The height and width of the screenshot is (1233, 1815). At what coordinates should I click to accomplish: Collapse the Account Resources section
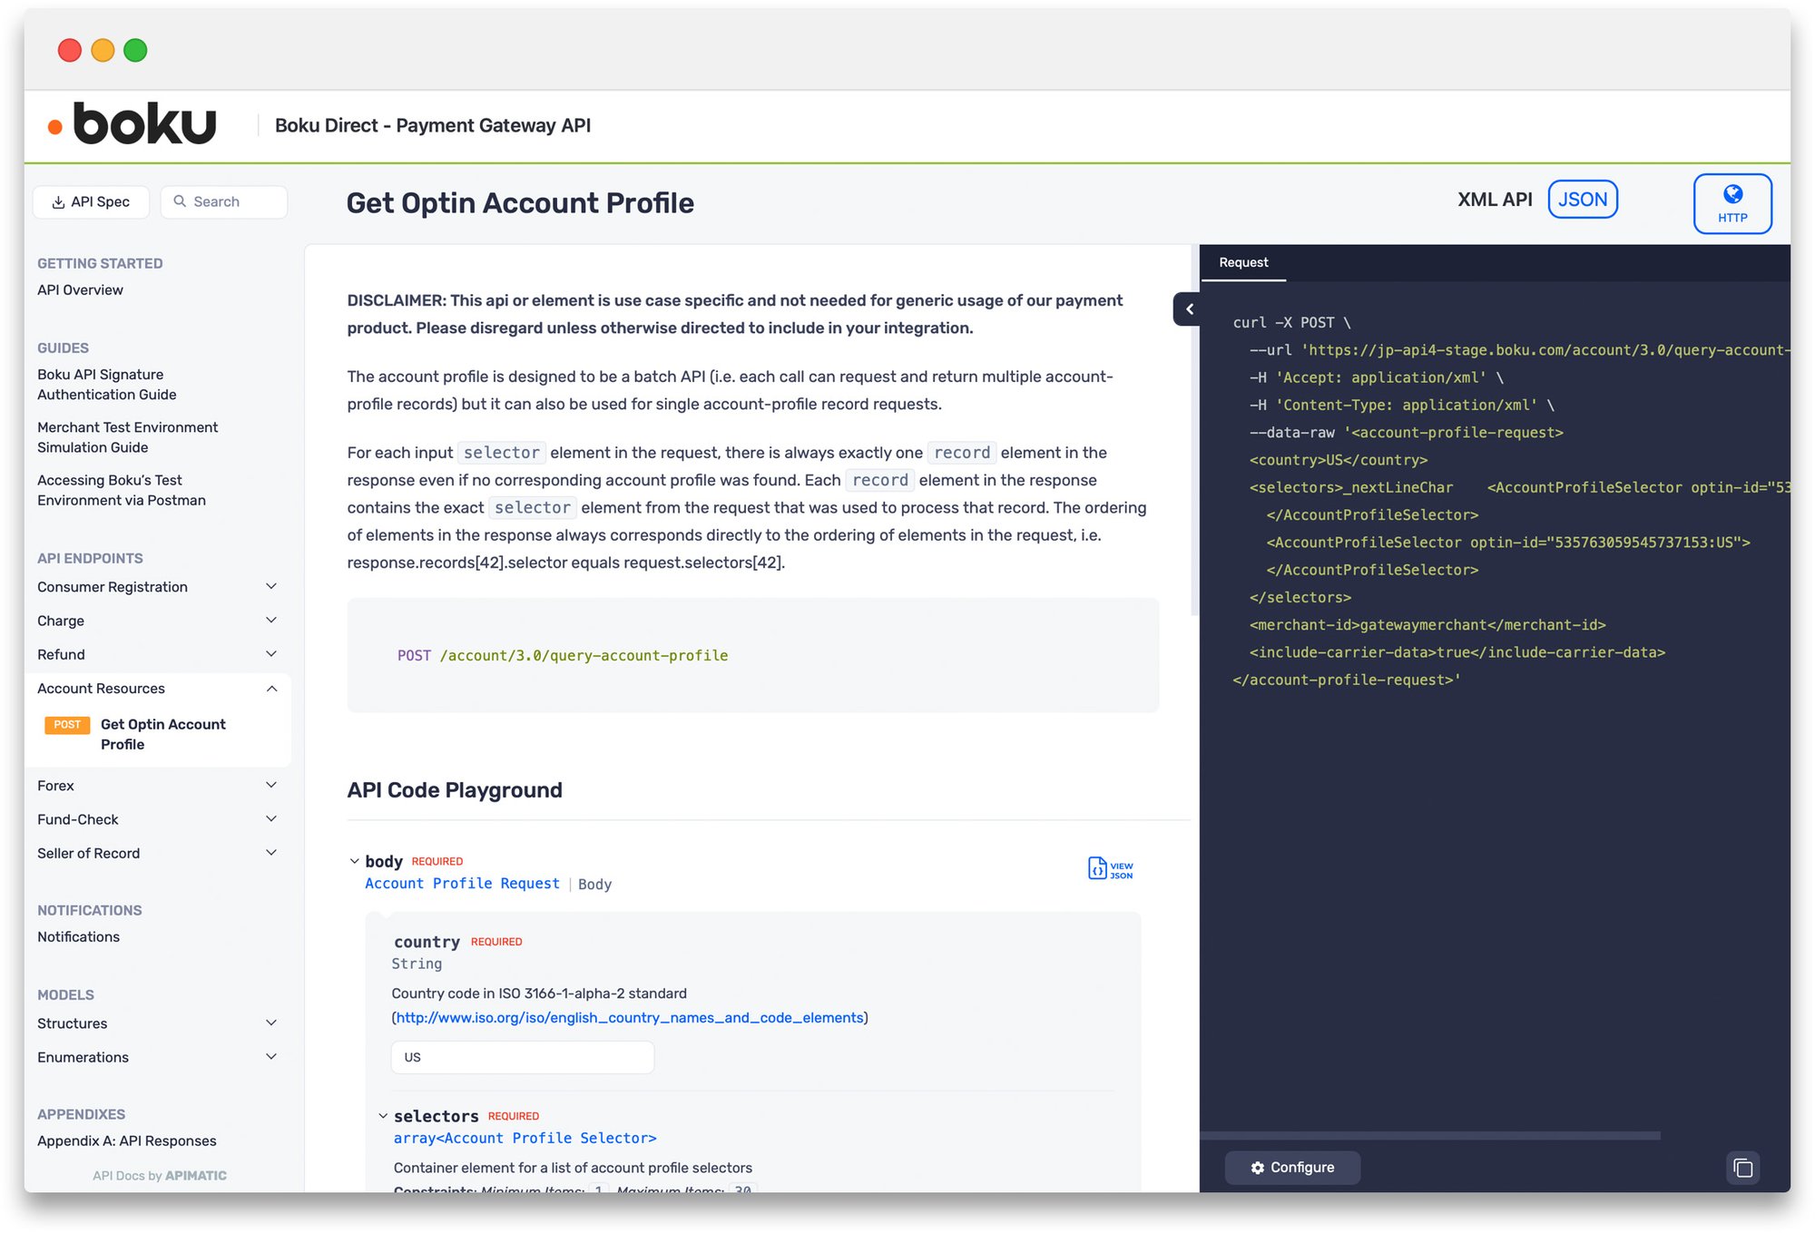point(157,689)
